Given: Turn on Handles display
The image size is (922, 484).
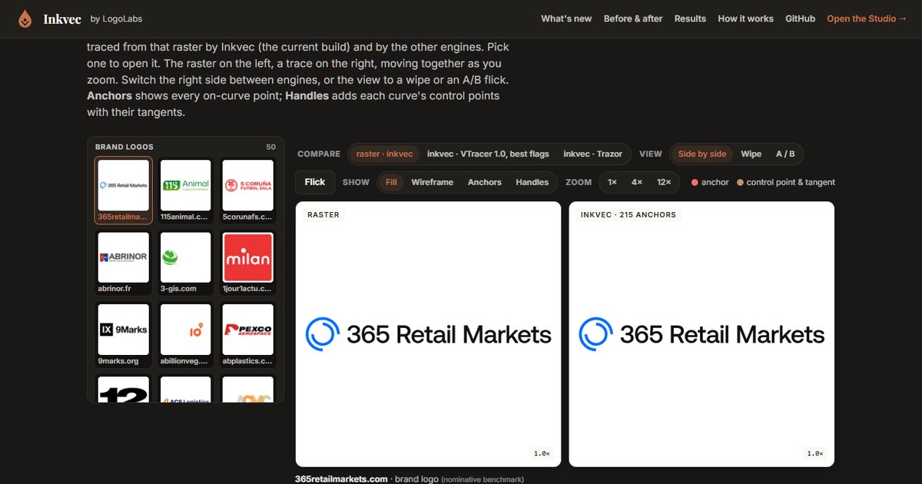Looking at the screenshot, I should coord(532,182).
